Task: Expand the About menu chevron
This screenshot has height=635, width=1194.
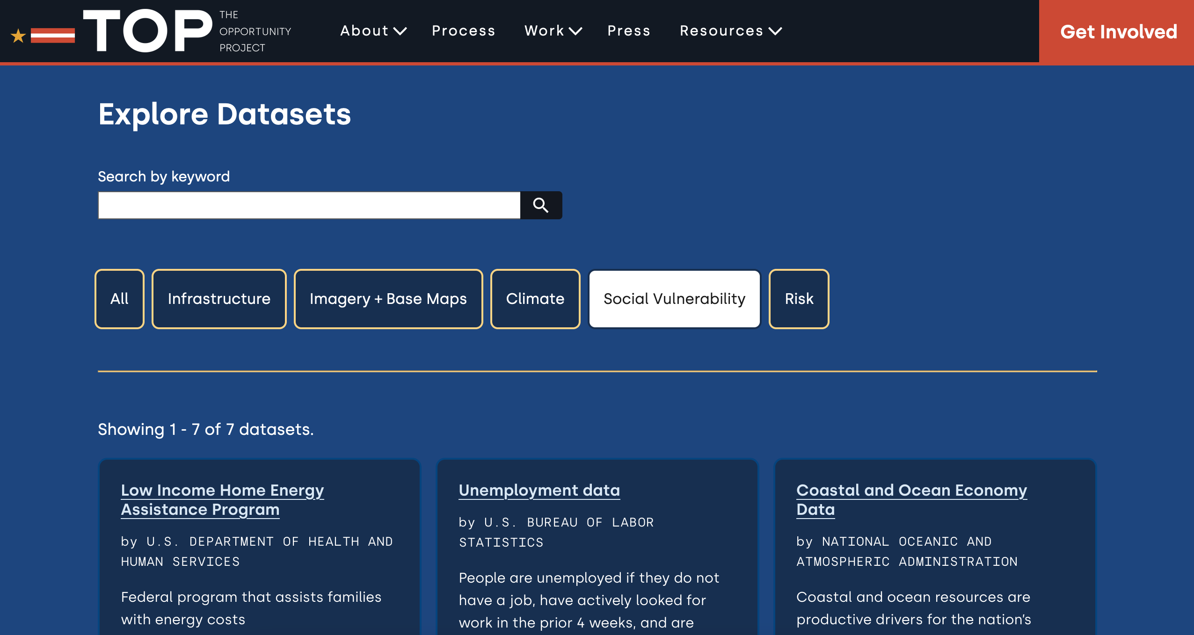Action: click(x=400, y=31)
